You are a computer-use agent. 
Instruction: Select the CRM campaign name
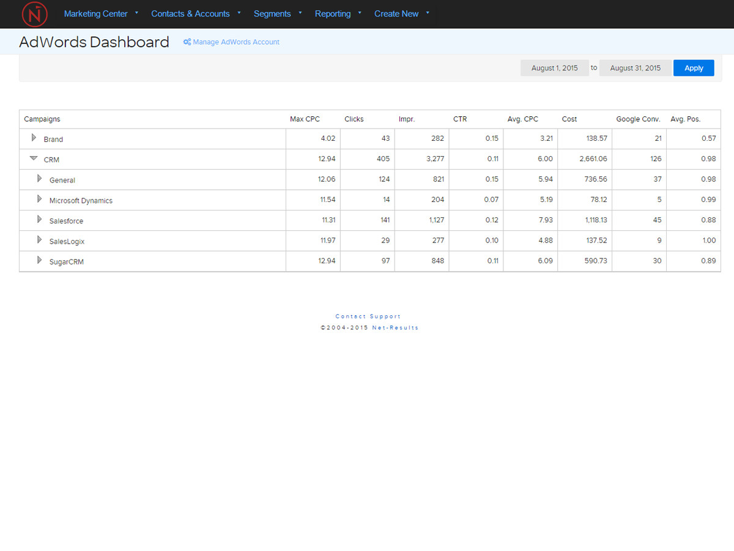pyautogui.click(x=51, y=160)
